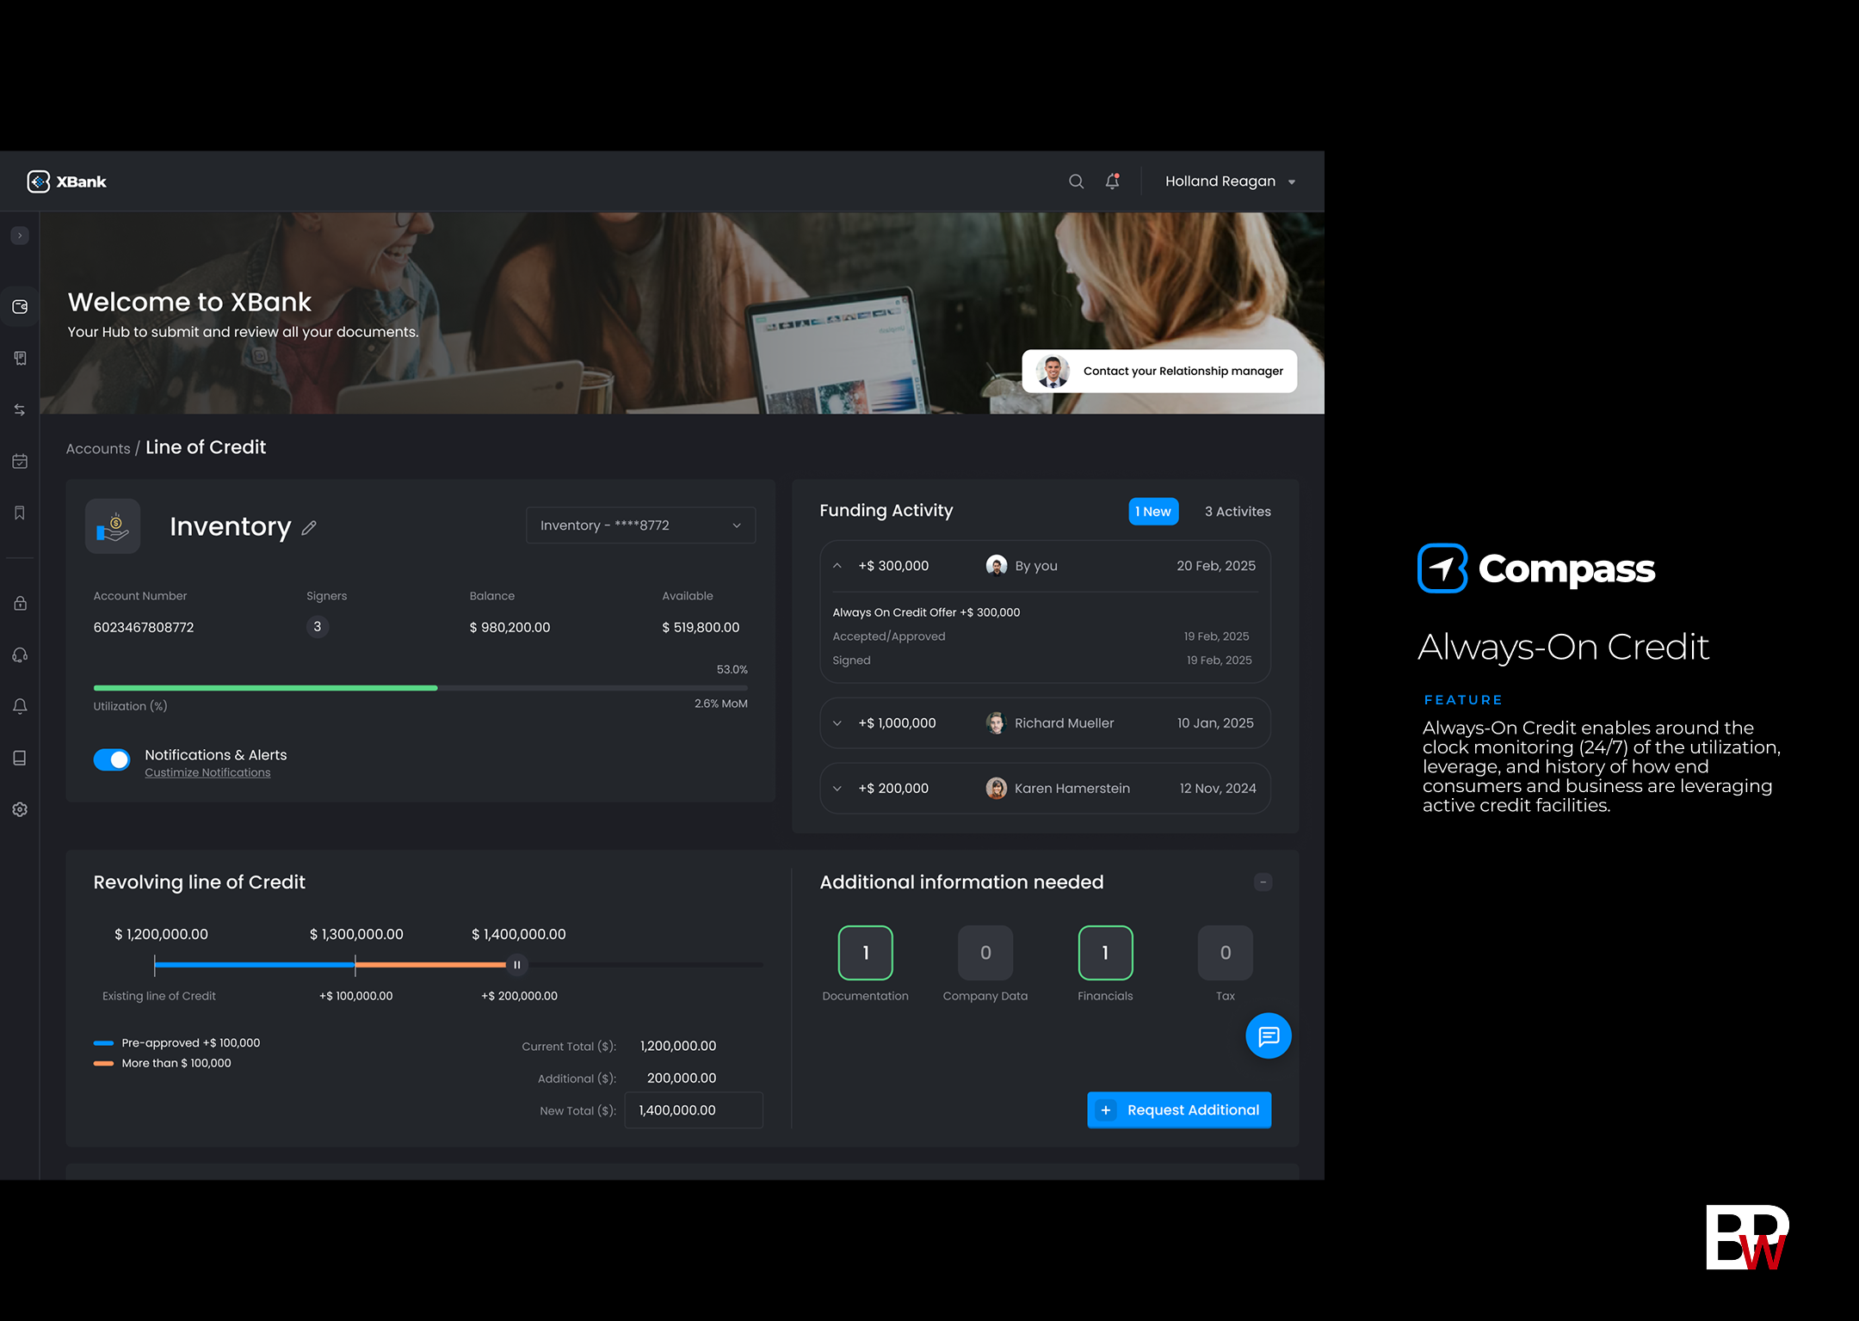Expand the +$ 1,000,000 Richard Mueller entry
This screenshot has height=1321, width=1859.
[837, 723]
